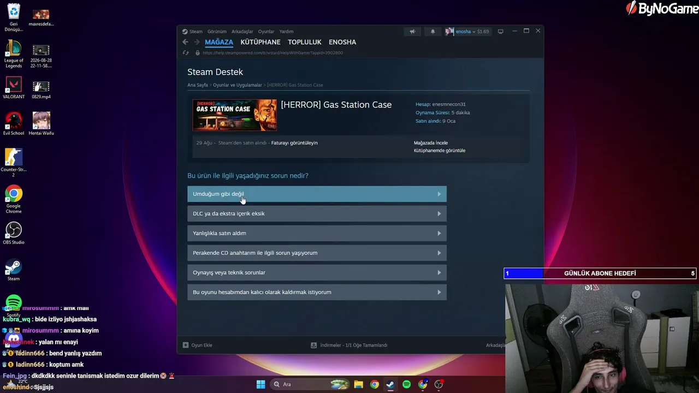Go back with the Steam back arrow
This screenshot has width=699, height=393.
185,42
